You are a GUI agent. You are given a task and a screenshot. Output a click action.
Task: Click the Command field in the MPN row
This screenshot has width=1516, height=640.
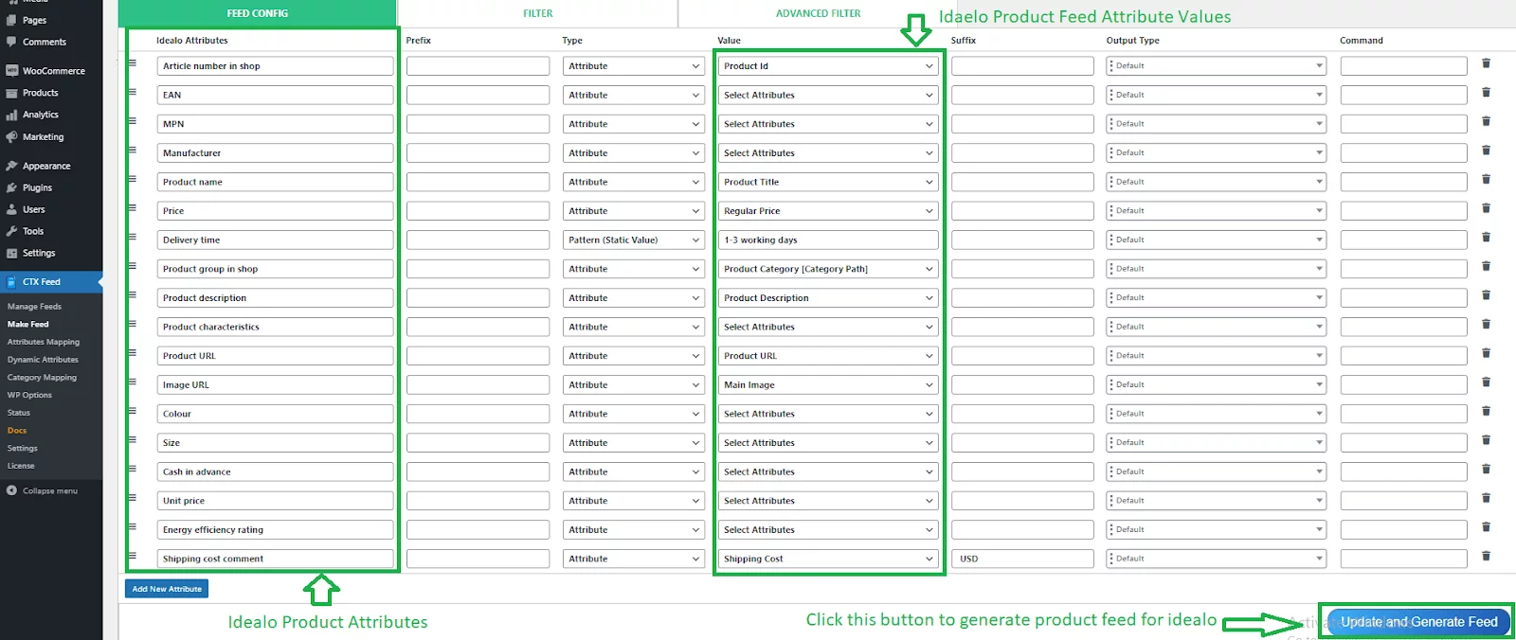pos(1404,124)
